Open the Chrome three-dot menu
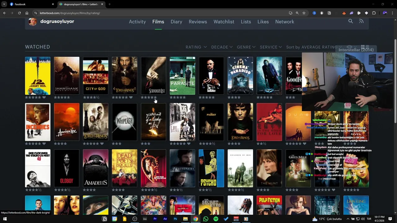This screenshot has height=223, width=397. (x=392, y=13)
